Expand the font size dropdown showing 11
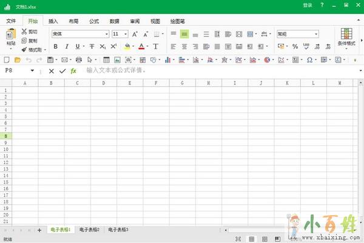Screen dimensions: 364x243 [120, 34]
